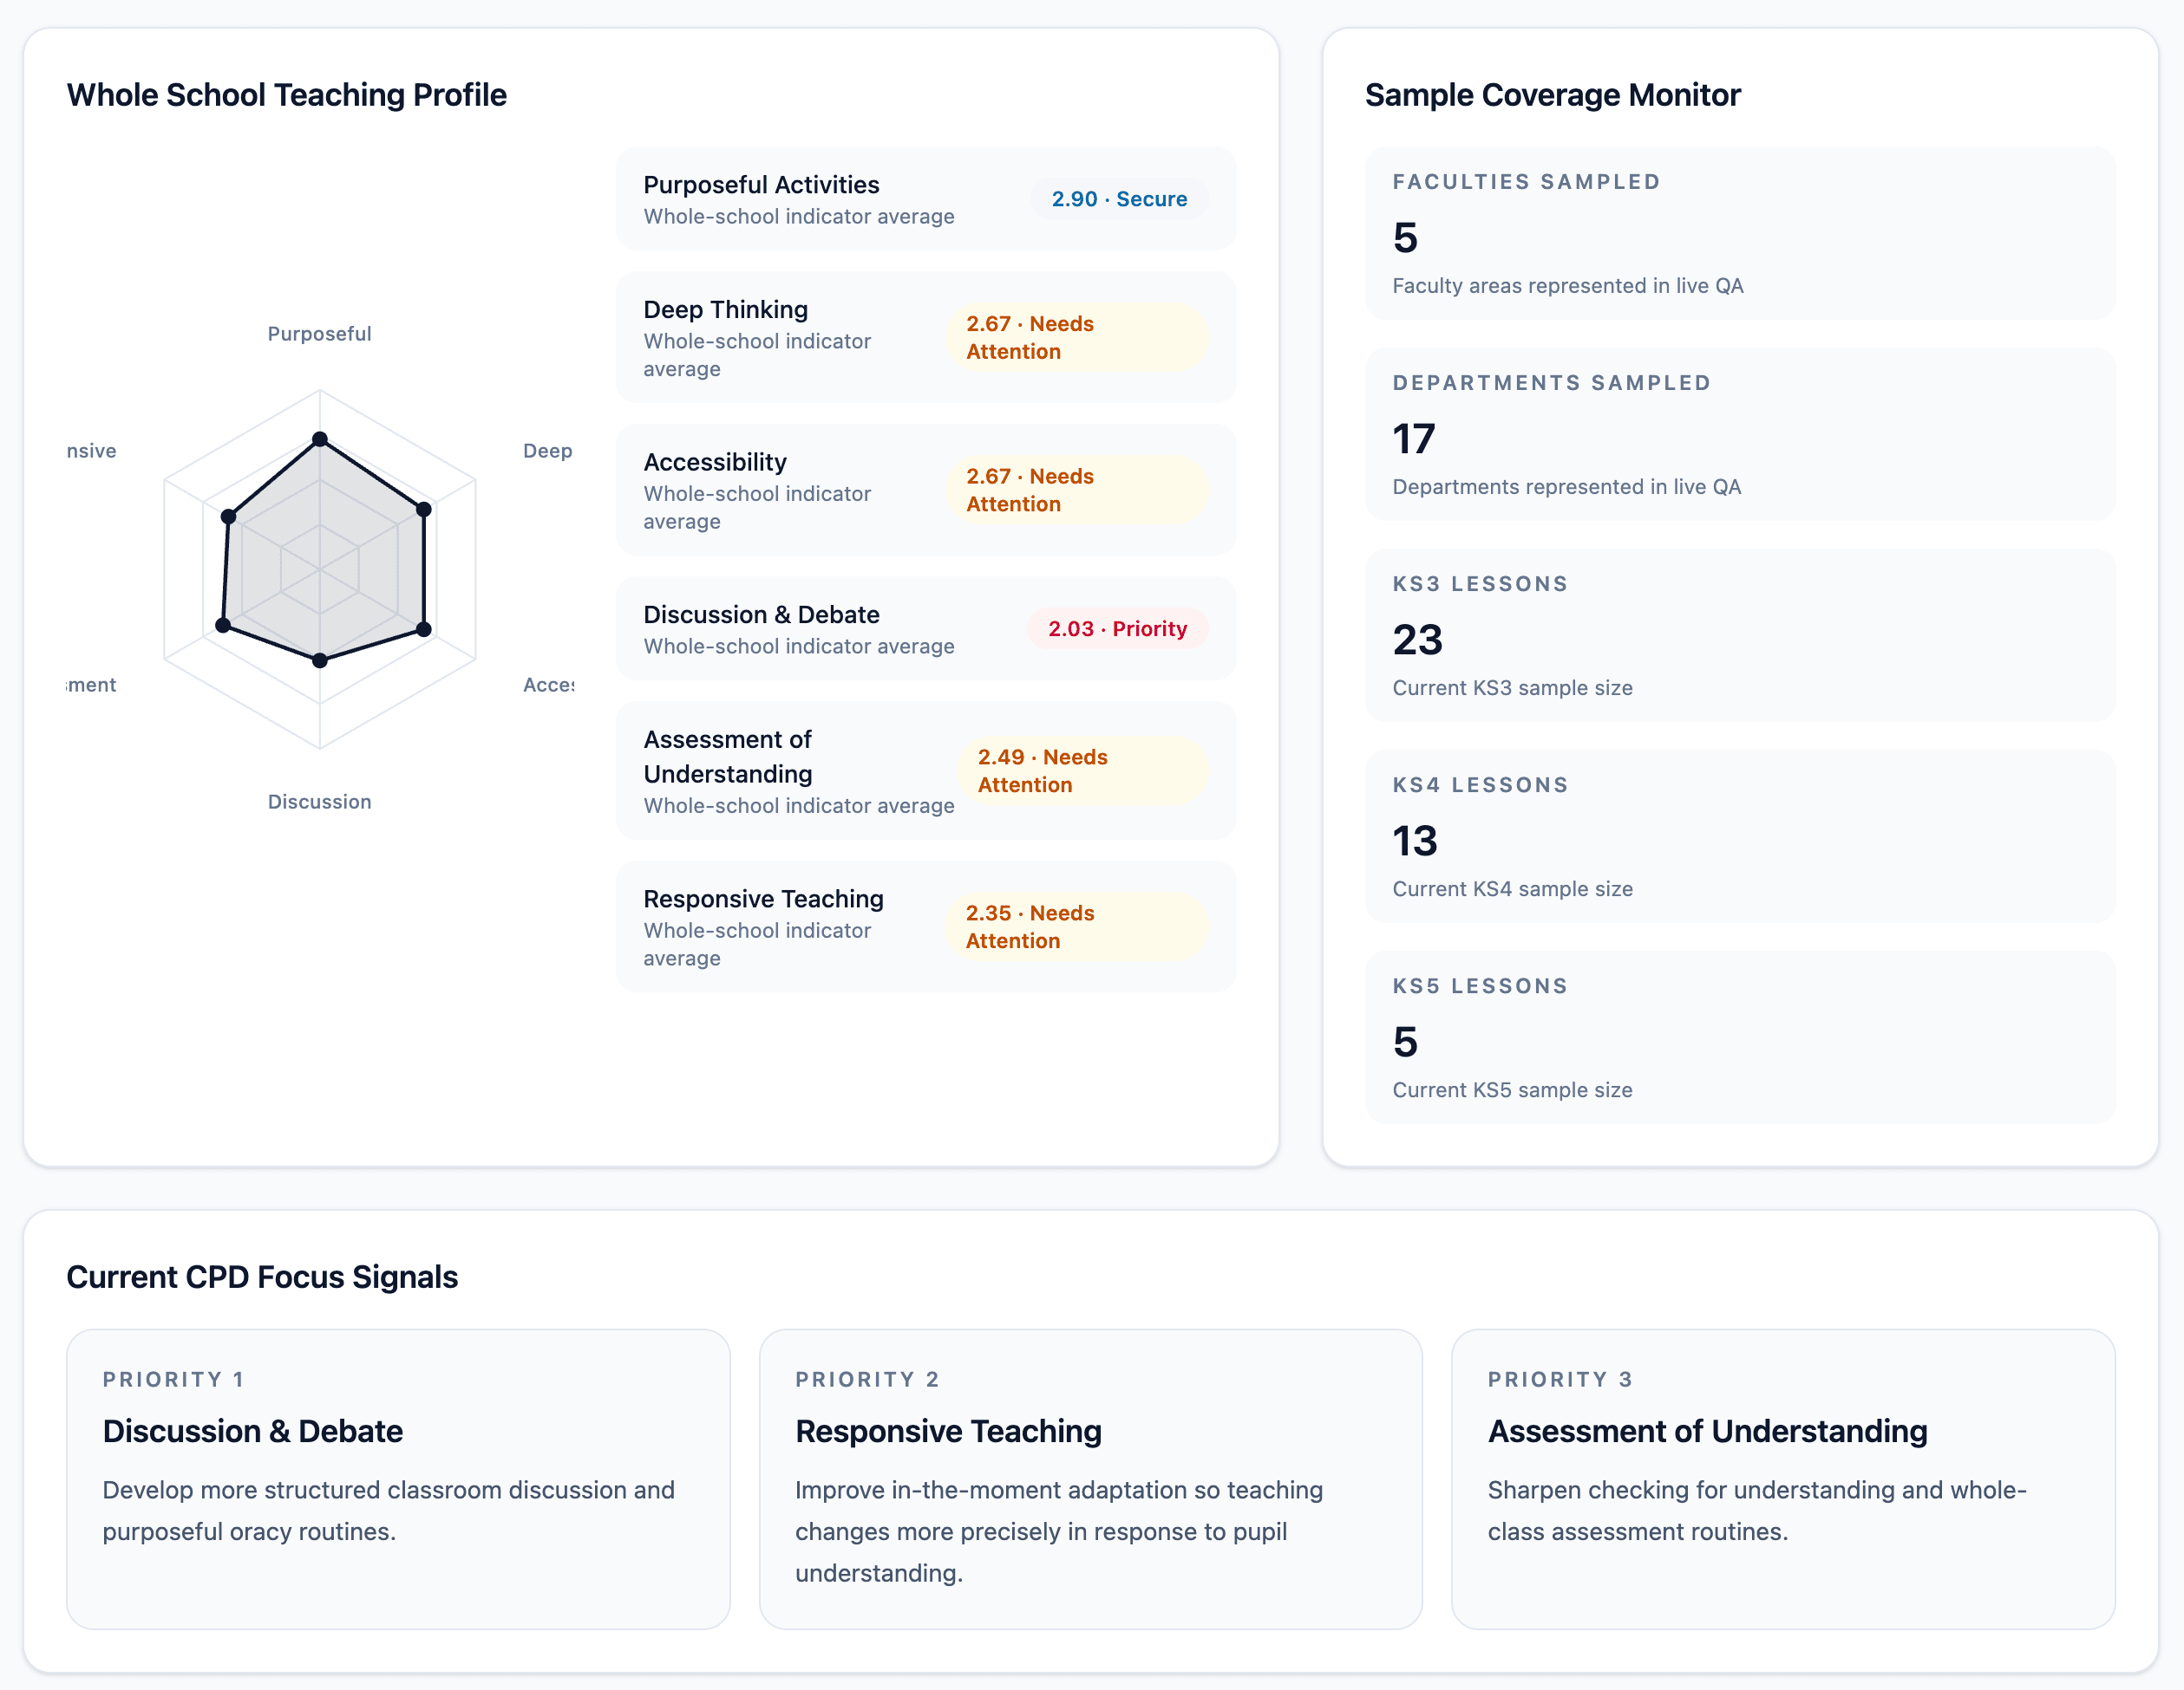Click 'Faculty areas represented in live QA' text
2184x1690 pixels.
[x=1568, y=286]
